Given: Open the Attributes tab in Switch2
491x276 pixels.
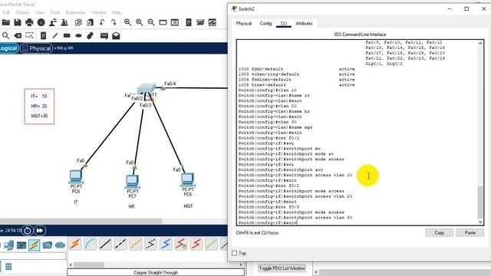Looking at the screenshot, I should point(304,24).
